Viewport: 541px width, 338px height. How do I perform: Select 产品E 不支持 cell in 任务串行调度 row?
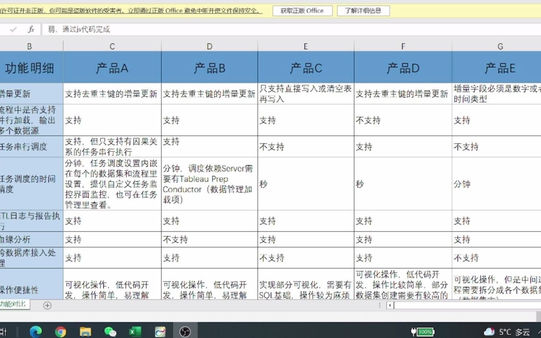[x=496, y=147]
